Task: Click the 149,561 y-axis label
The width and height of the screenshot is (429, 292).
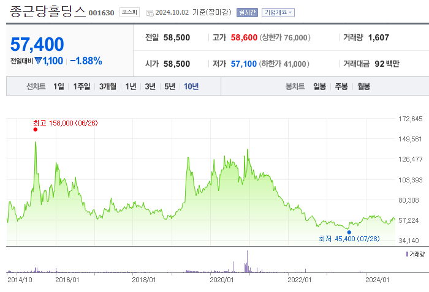Action: point(410,139)
